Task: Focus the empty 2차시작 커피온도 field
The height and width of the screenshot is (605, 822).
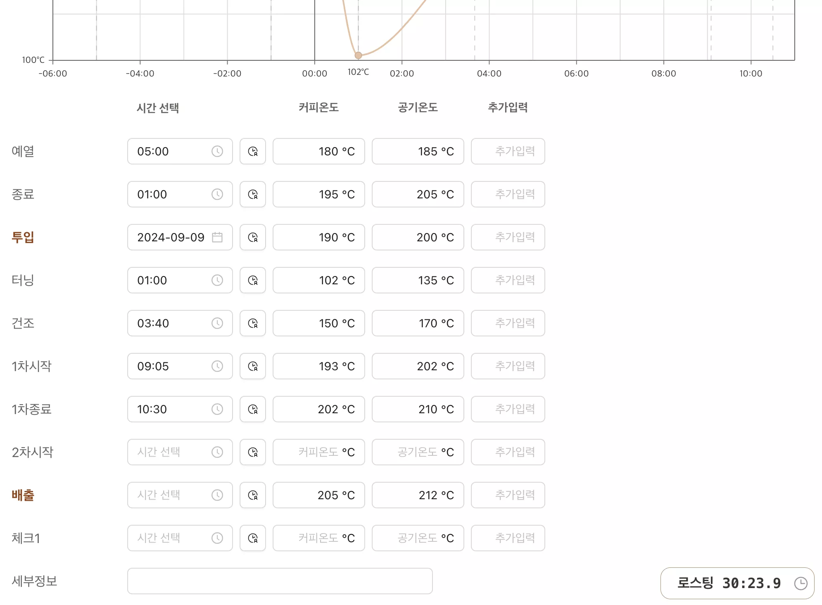Action: pyautogui.click(x=319, y=452)
